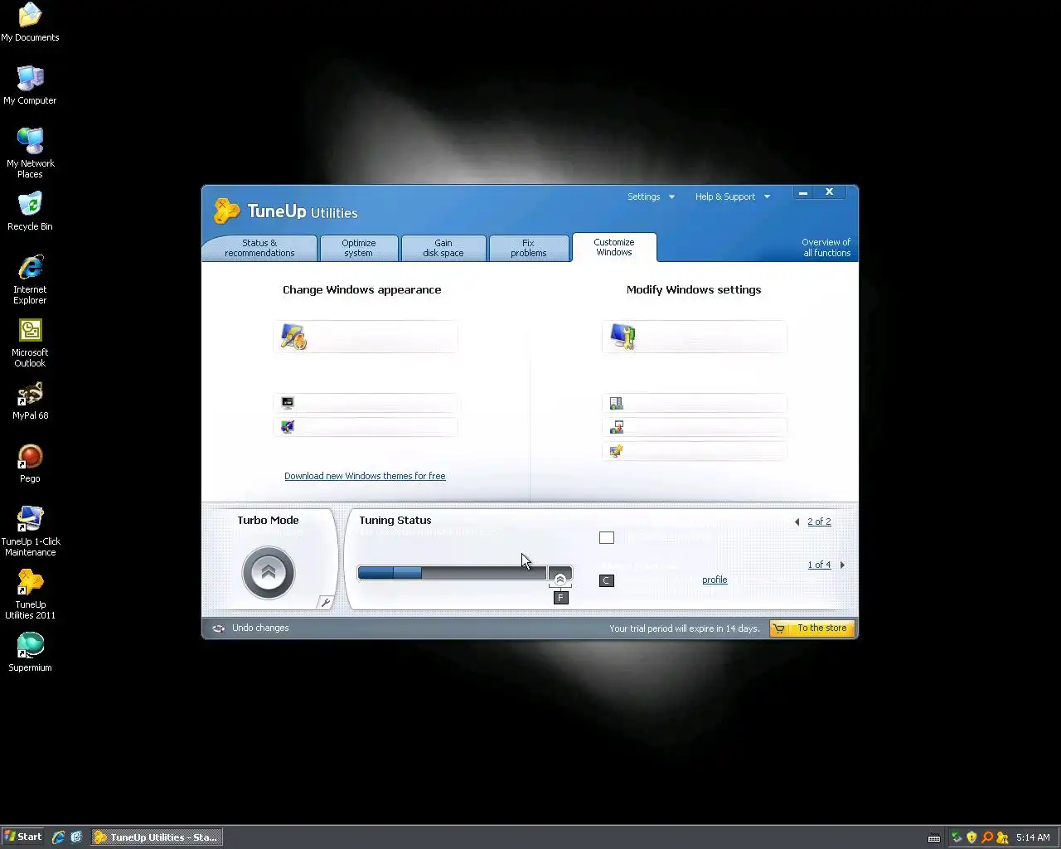
Task: Click TuneUp Utilities taskbar button
Action: [x=156, y=837]
